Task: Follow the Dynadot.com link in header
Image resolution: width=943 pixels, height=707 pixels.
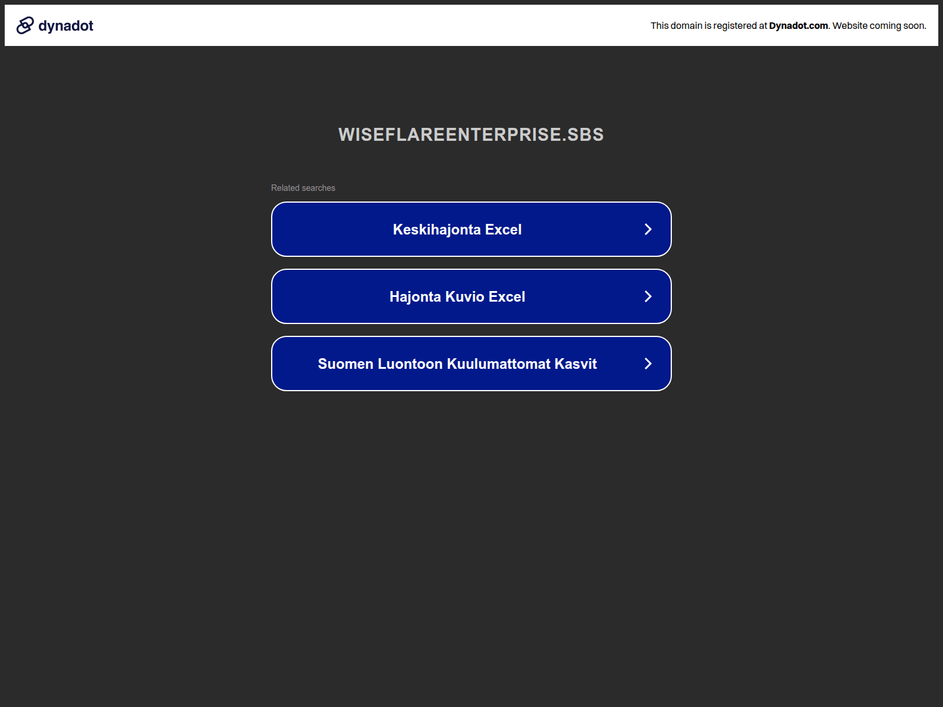Action: pos(798,25)
